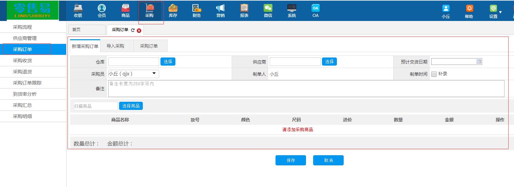Click the 款号 column header

pos(195,120)
